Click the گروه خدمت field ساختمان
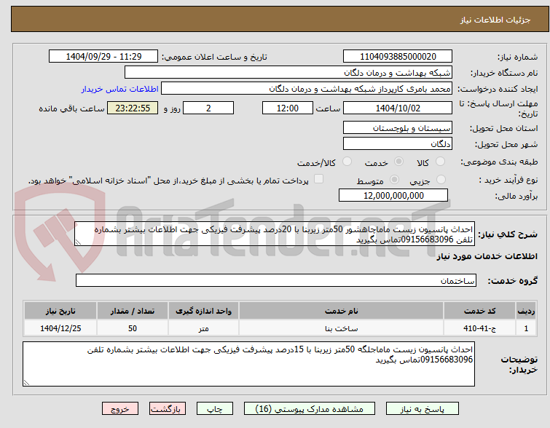This screenshot has width=550, height=428. click(276, 280)
